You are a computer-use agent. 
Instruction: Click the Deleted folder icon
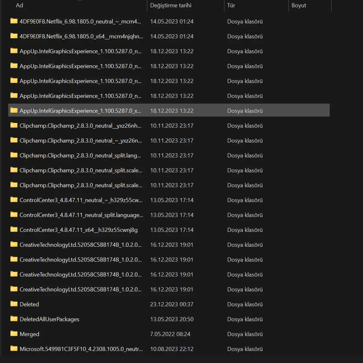(14, 304)
